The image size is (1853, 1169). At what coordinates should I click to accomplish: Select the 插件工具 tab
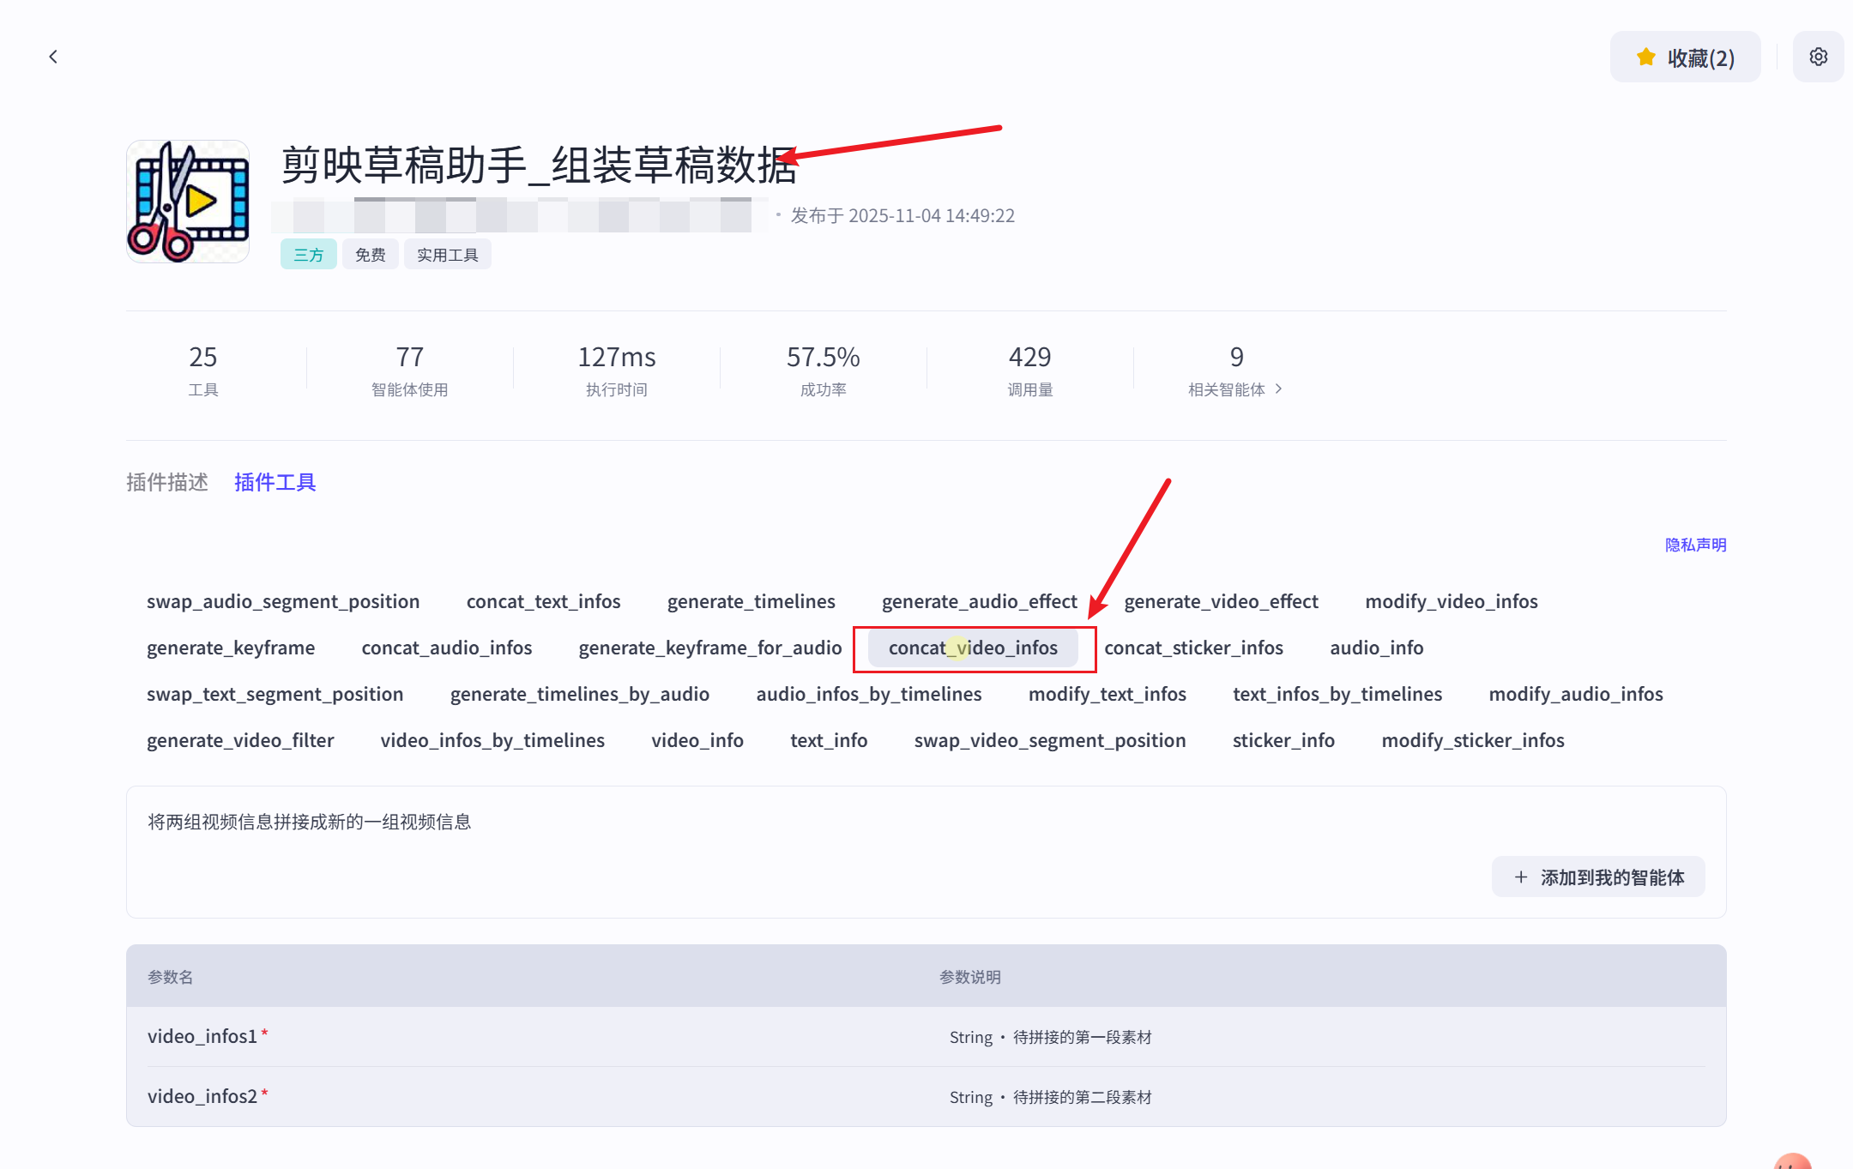[x=275, y=482]
